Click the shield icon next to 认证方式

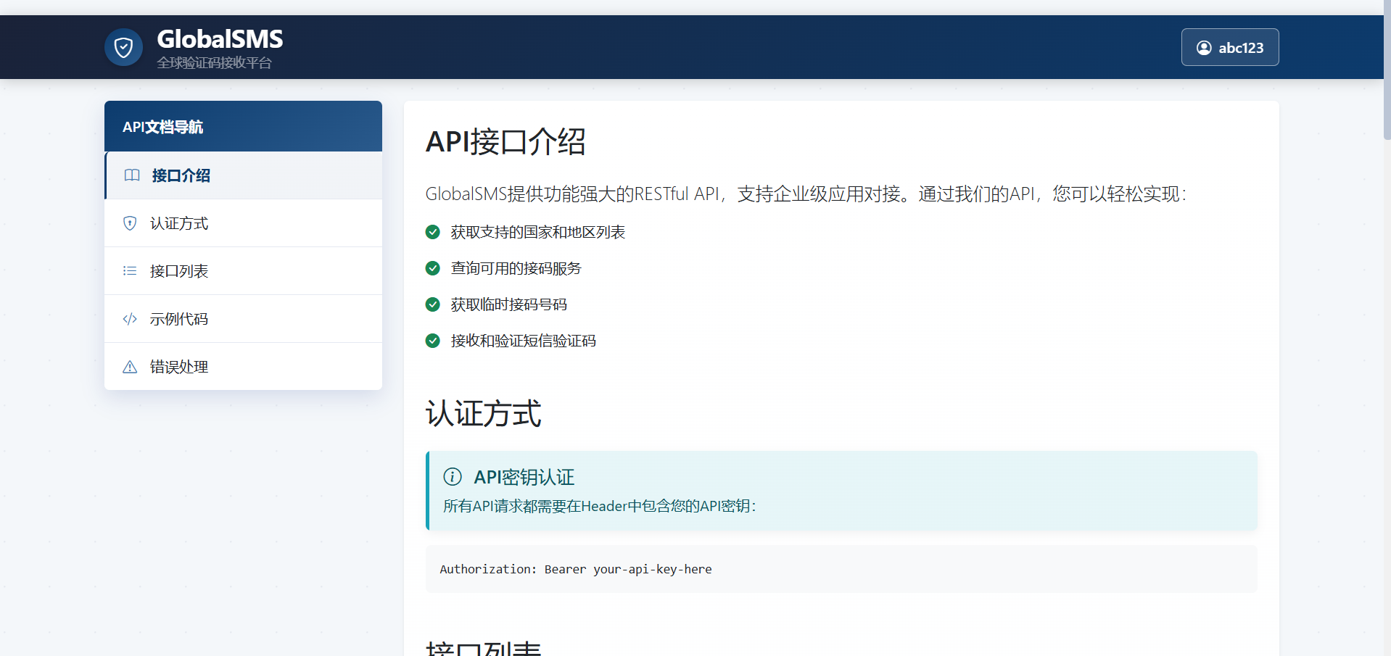pyautogui.click(x=130, y=223)
